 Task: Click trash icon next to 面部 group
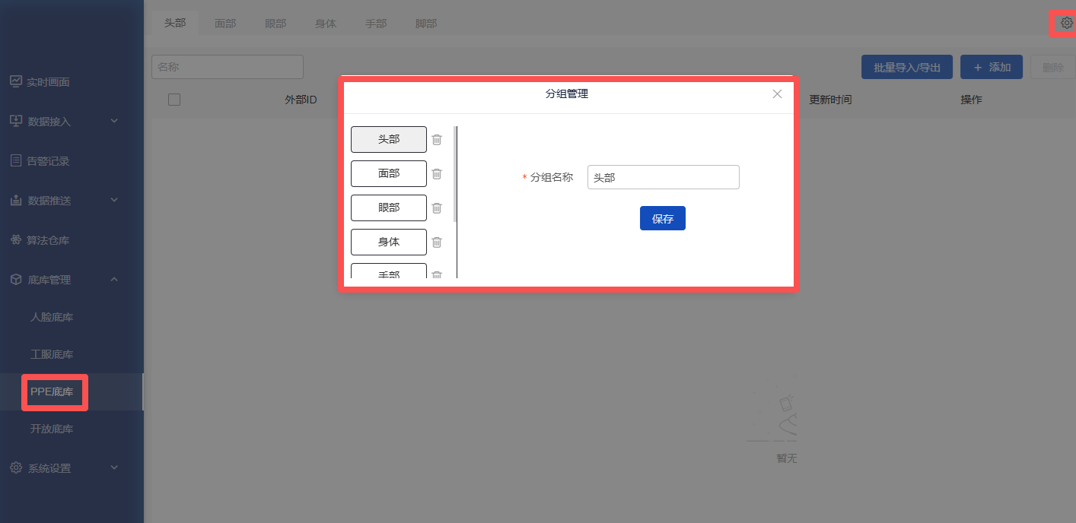(437, 173)
